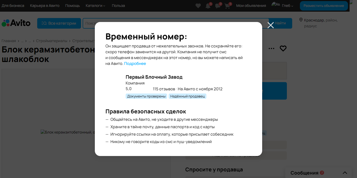Open Первый Блочный Завод seller name
The width and height of the screenshot is (357, 178).
[x=154, y=77]
